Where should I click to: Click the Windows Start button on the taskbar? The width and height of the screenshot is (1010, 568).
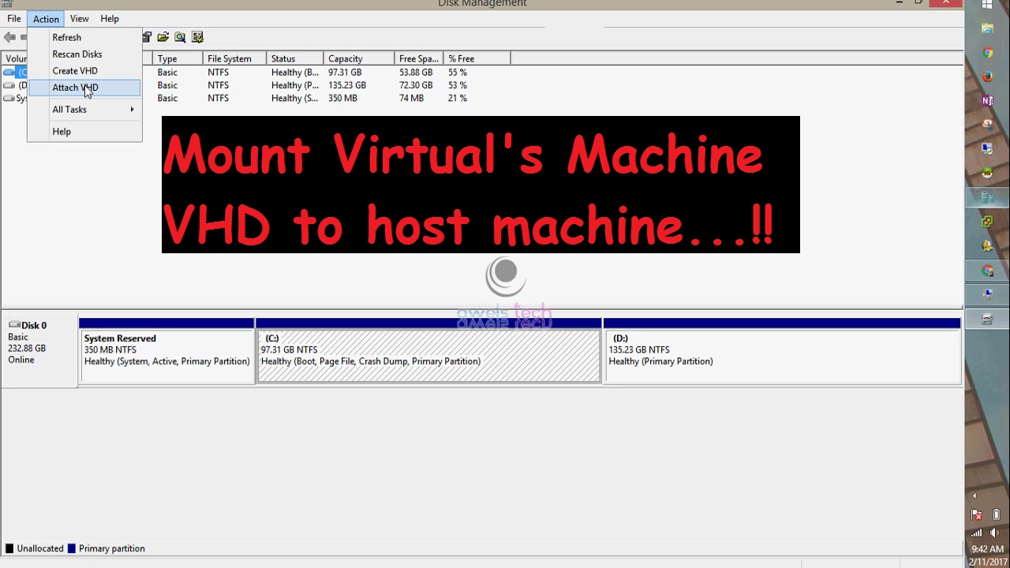[x=987, y=6]
